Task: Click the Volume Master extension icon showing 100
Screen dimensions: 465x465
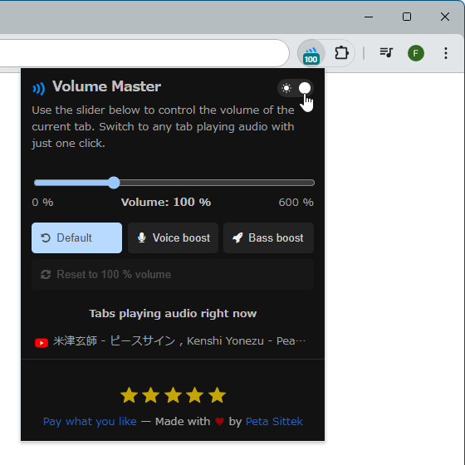Action: [311, 53]
